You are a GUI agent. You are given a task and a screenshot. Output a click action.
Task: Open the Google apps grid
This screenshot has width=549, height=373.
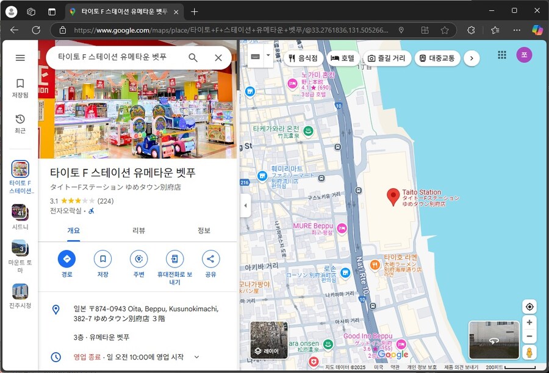502,55
